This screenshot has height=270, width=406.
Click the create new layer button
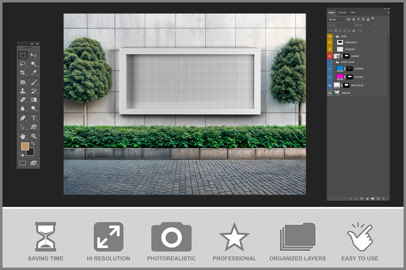point(378,199)
